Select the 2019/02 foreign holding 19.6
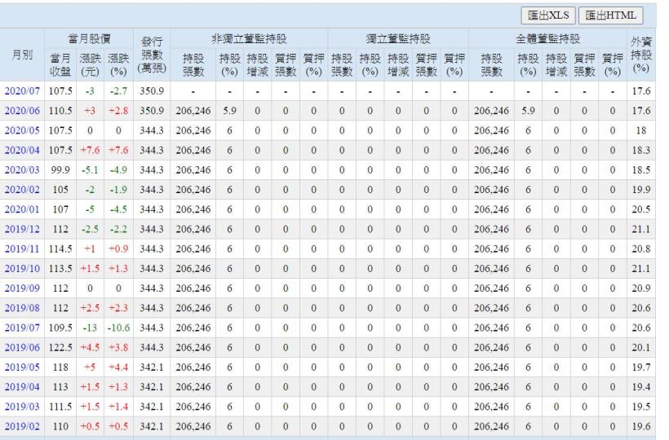Screen dimensions: 669x440 640,426
